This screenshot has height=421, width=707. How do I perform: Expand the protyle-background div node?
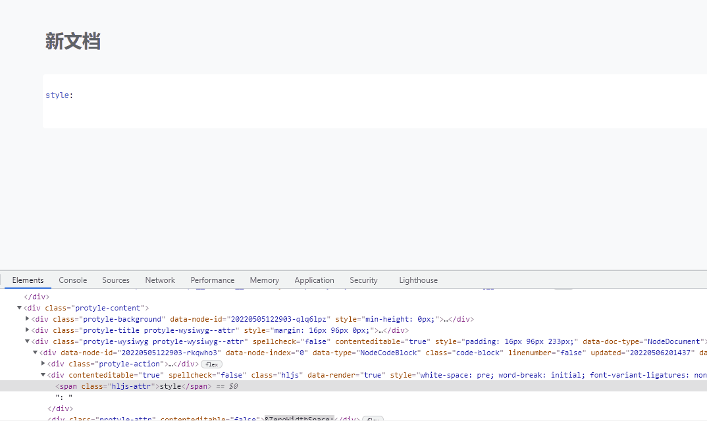pyautogui.click(x=27, y=318)
